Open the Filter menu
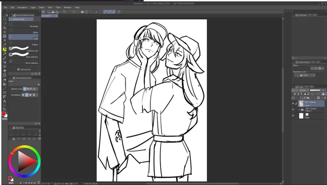The height and width of the screenshot is (185, 327). [58, 8]
